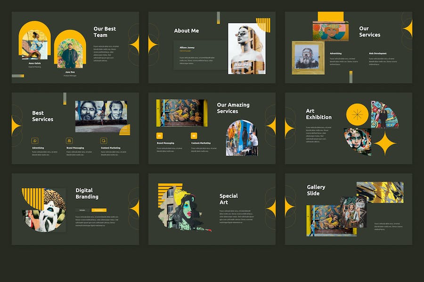Select the About Me portrait with sunglasses

(x=246, y=49)
